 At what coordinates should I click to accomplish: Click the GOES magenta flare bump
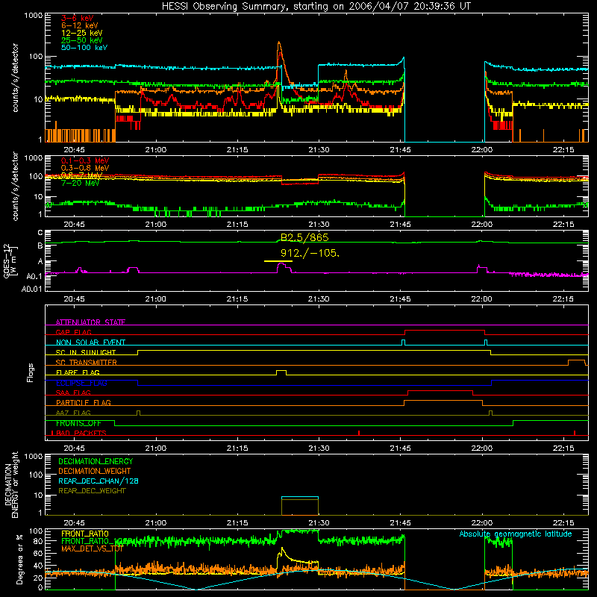pyautogui.click(x=284, y=267)
